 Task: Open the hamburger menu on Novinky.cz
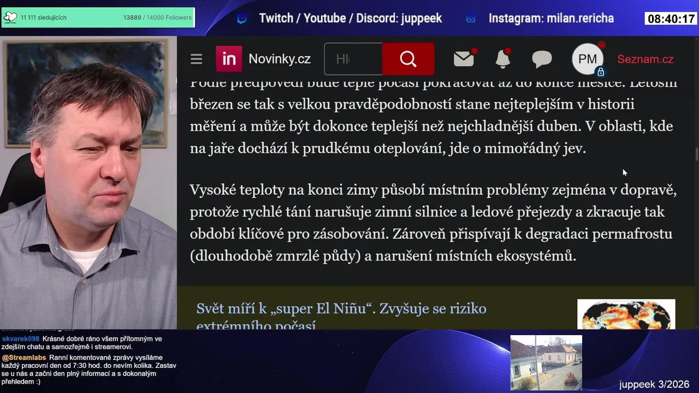[197, 59]
